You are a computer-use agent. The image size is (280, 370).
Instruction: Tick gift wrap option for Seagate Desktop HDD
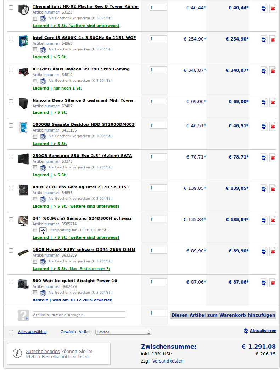(35, 136)
